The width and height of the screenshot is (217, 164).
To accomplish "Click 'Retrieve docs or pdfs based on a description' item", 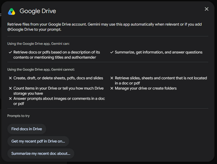I will point(57,55).
